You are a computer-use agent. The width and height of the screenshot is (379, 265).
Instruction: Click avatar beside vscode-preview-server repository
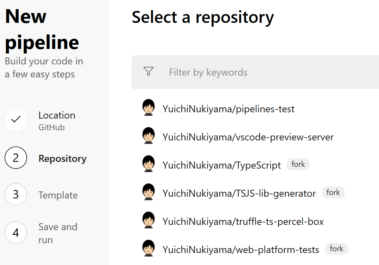pyautogui.click(x=149, y=136)
